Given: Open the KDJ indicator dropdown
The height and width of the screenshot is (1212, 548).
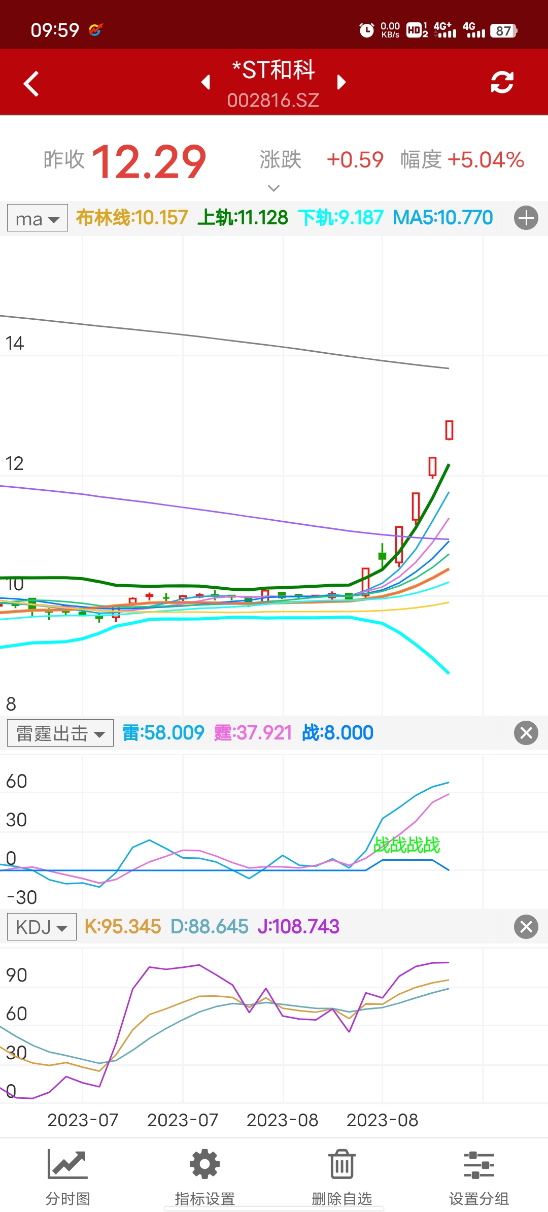Looking at the screenshot, I should (42, 927).
